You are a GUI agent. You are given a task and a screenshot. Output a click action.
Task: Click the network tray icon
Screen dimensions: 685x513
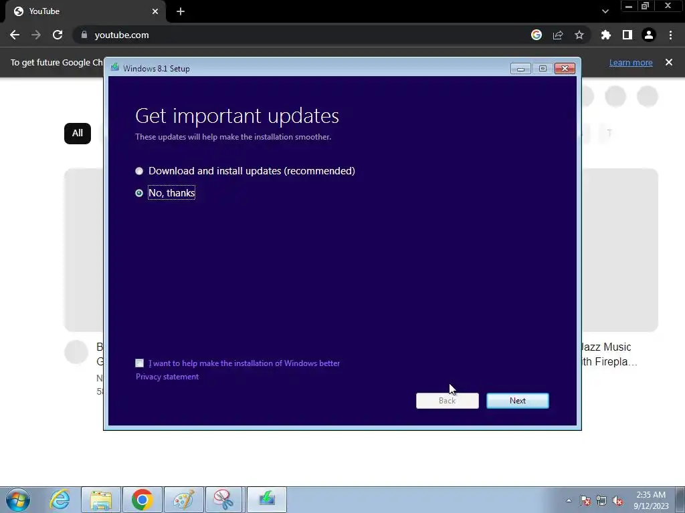601,500
